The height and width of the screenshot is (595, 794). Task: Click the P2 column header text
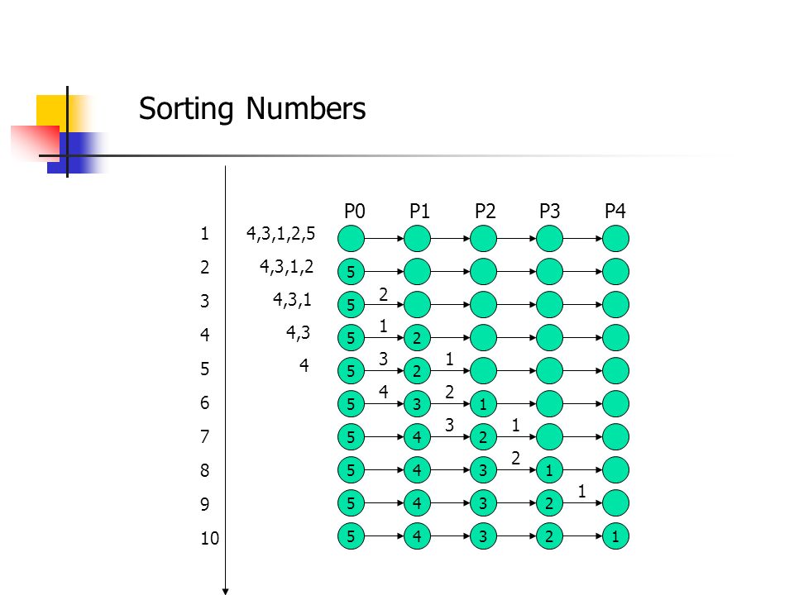coord(485,211)
